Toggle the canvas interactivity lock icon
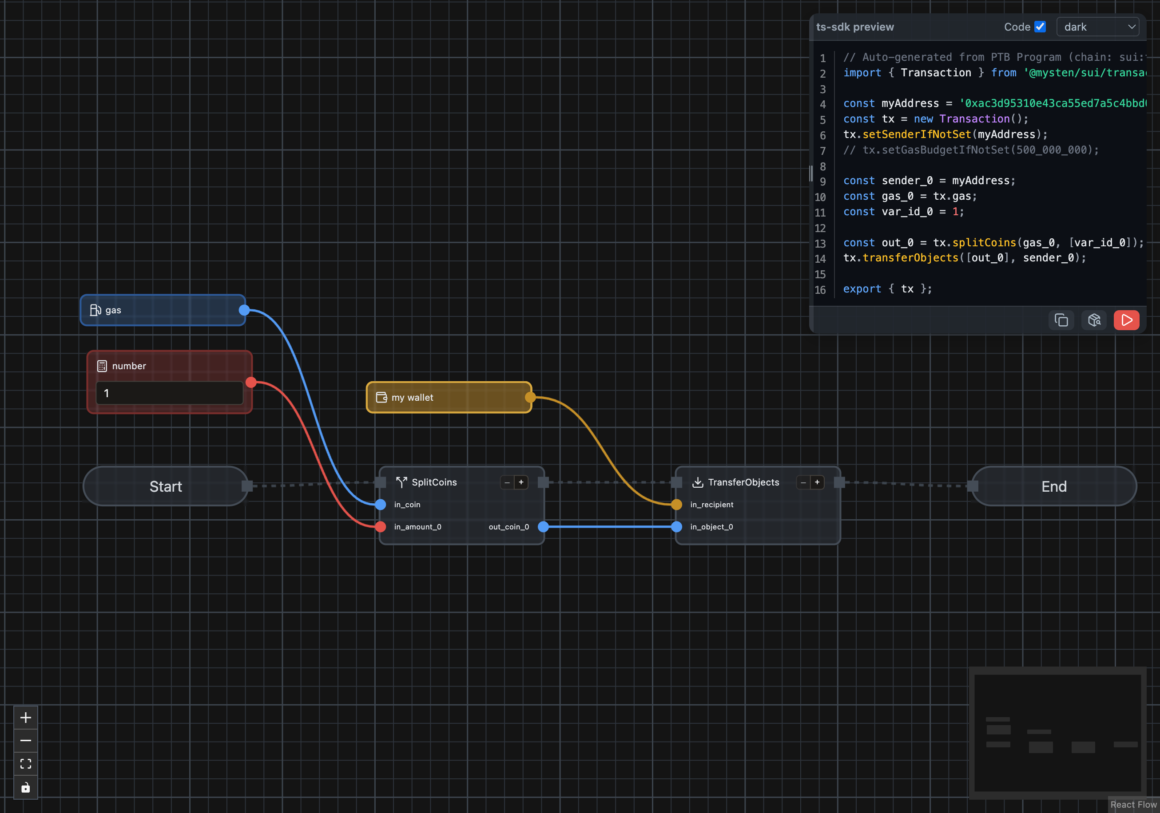 25,787
